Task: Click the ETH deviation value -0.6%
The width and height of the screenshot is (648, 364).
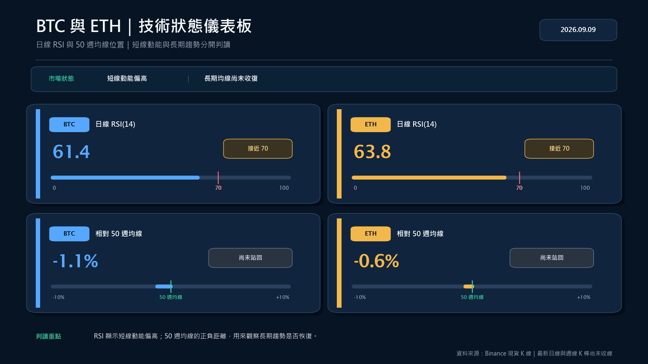Action: pyautogui.click(x=376, y=261)
